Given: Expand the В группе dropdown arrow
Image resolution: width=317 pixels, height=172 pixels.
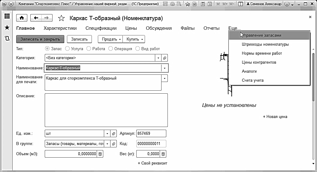Looking at the screenshot, I should [107, 144].
